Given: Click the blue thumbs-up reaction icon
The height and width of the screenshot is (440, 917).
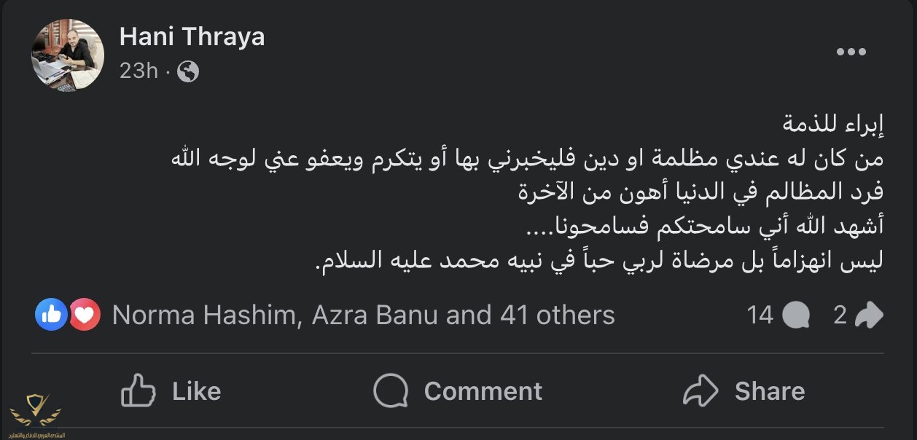Looking at the screenshot, I should click(52, 315).
